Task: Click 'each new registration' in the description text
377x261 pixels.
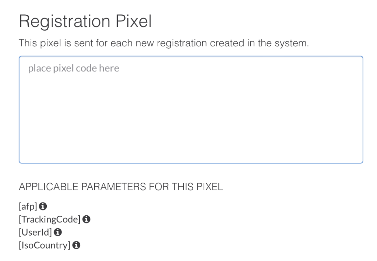Action: (158, 43)
